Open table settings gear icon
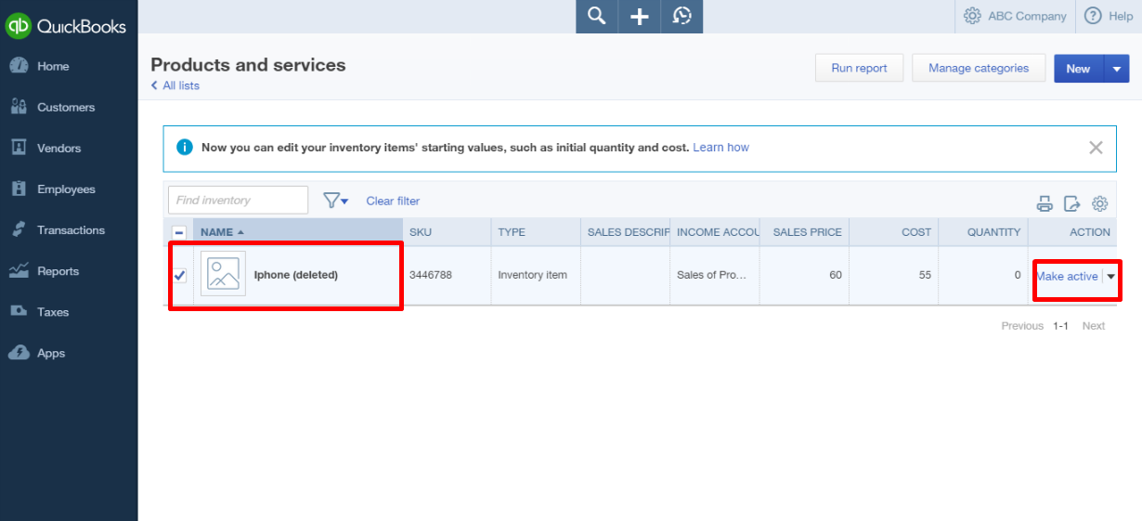1142x521 pixels. [1100, 203]
